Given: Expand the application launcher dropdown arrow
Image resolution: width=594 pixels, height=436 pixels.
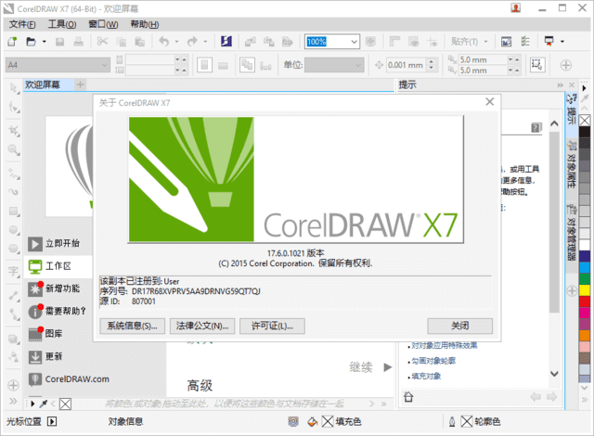Looking at the screenshot, I should [x=562, y=42].
